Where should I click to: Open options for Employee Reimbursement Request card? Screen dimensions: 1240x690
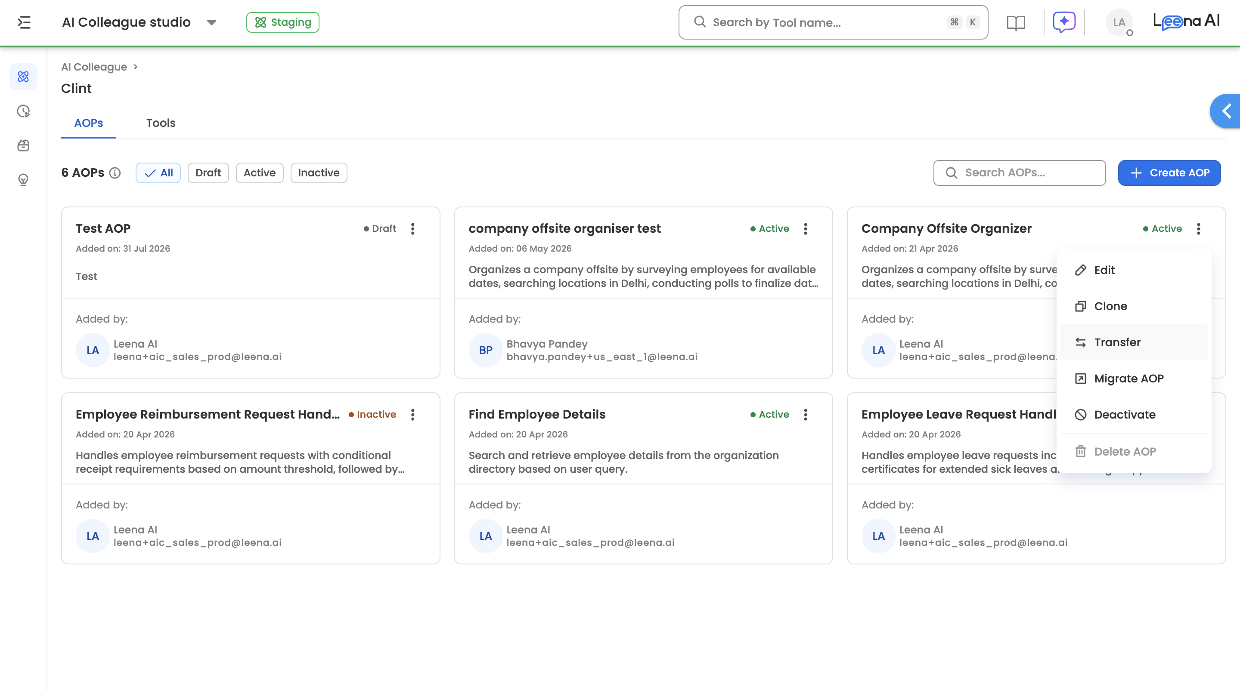(x=412, y=415)
